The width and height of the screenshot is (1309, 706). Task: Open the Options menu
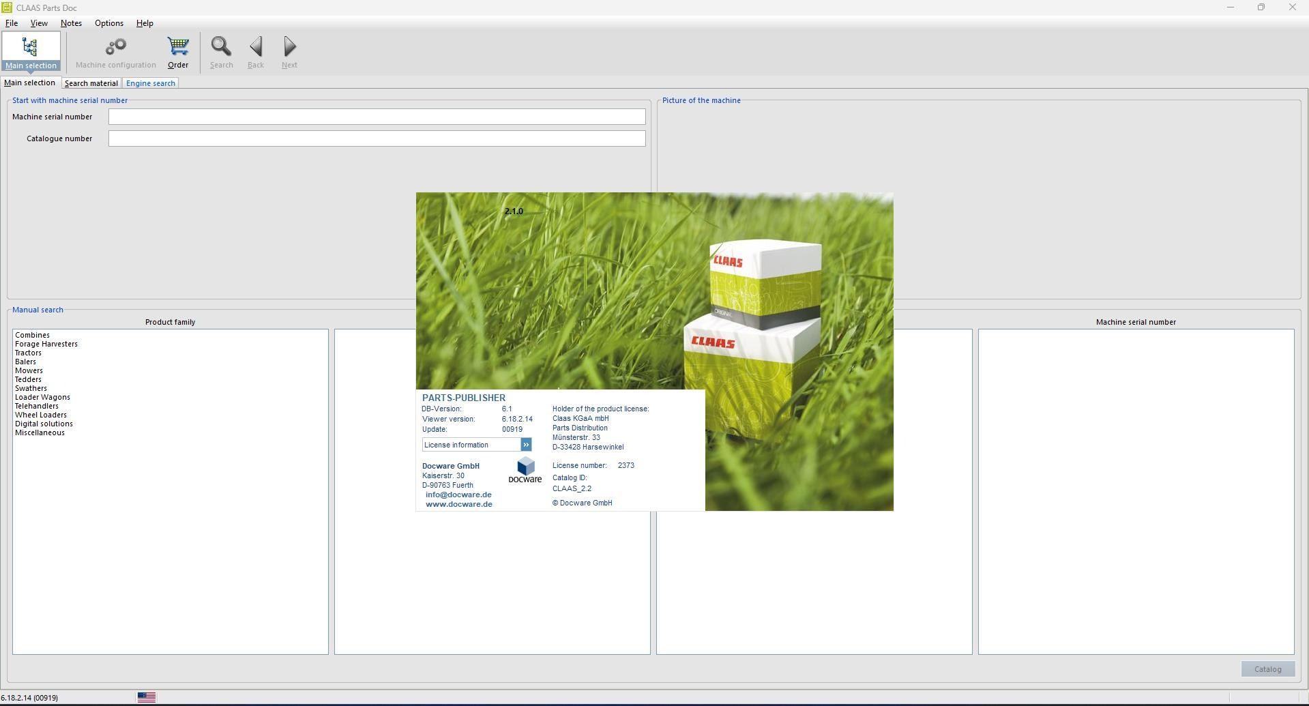pyautogui.click(x=109, y=23)
